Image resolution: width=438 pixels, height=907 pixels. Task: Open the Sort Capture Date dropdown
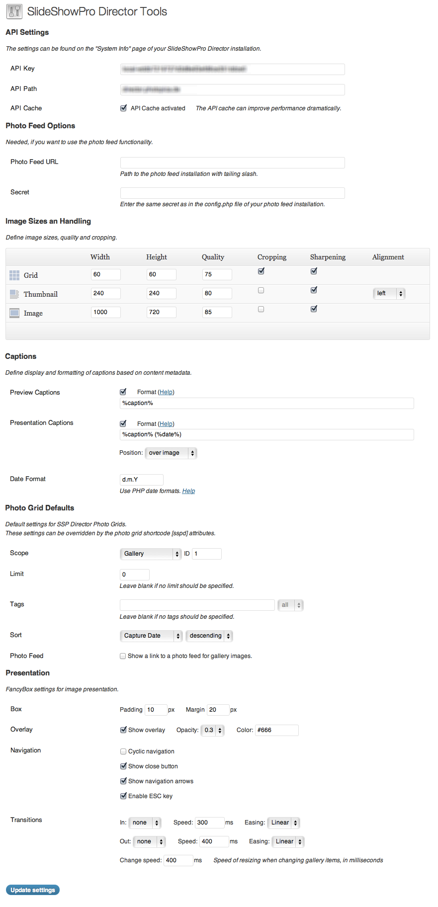[x=152, y=636]
